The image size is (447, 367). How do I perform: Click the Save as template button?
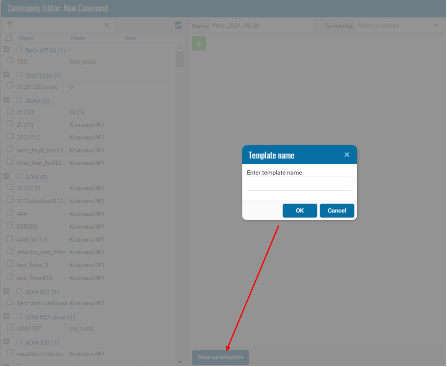[220, 357]
